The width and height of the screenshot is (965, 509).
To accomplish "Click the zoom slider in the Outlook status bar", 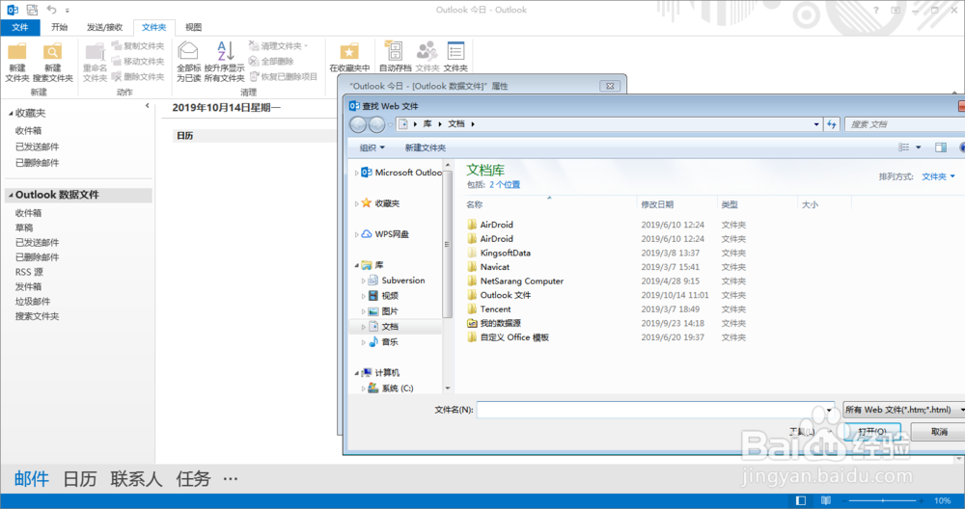I will coord(884,501).
